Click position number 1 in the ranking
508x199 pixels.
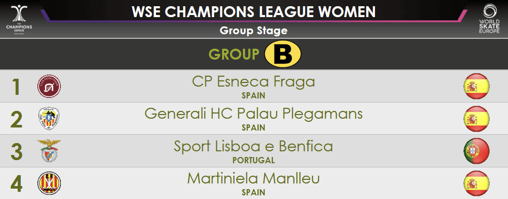coord(16,87)
